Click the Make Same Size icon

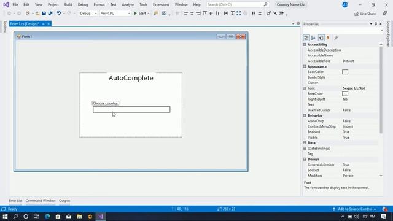pos(239,14)
